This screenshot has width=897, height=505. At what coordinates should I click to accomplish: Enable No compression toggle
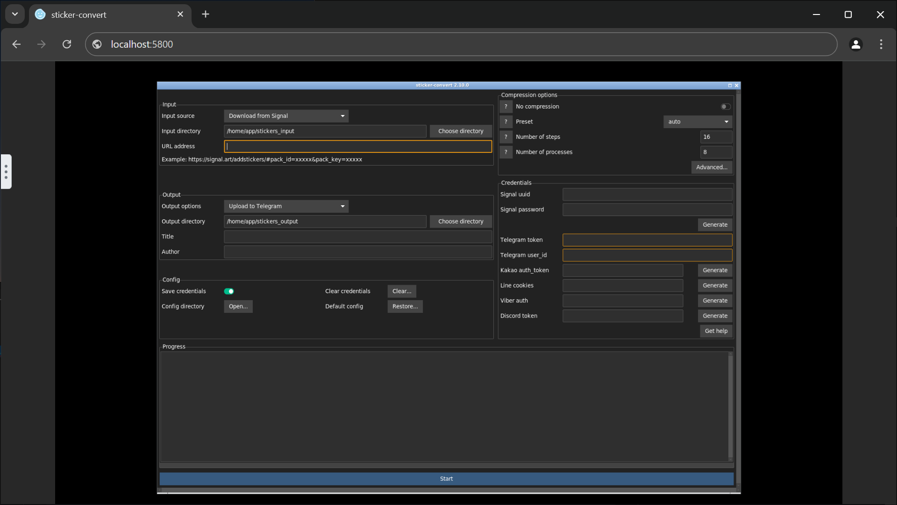(726, 106)
